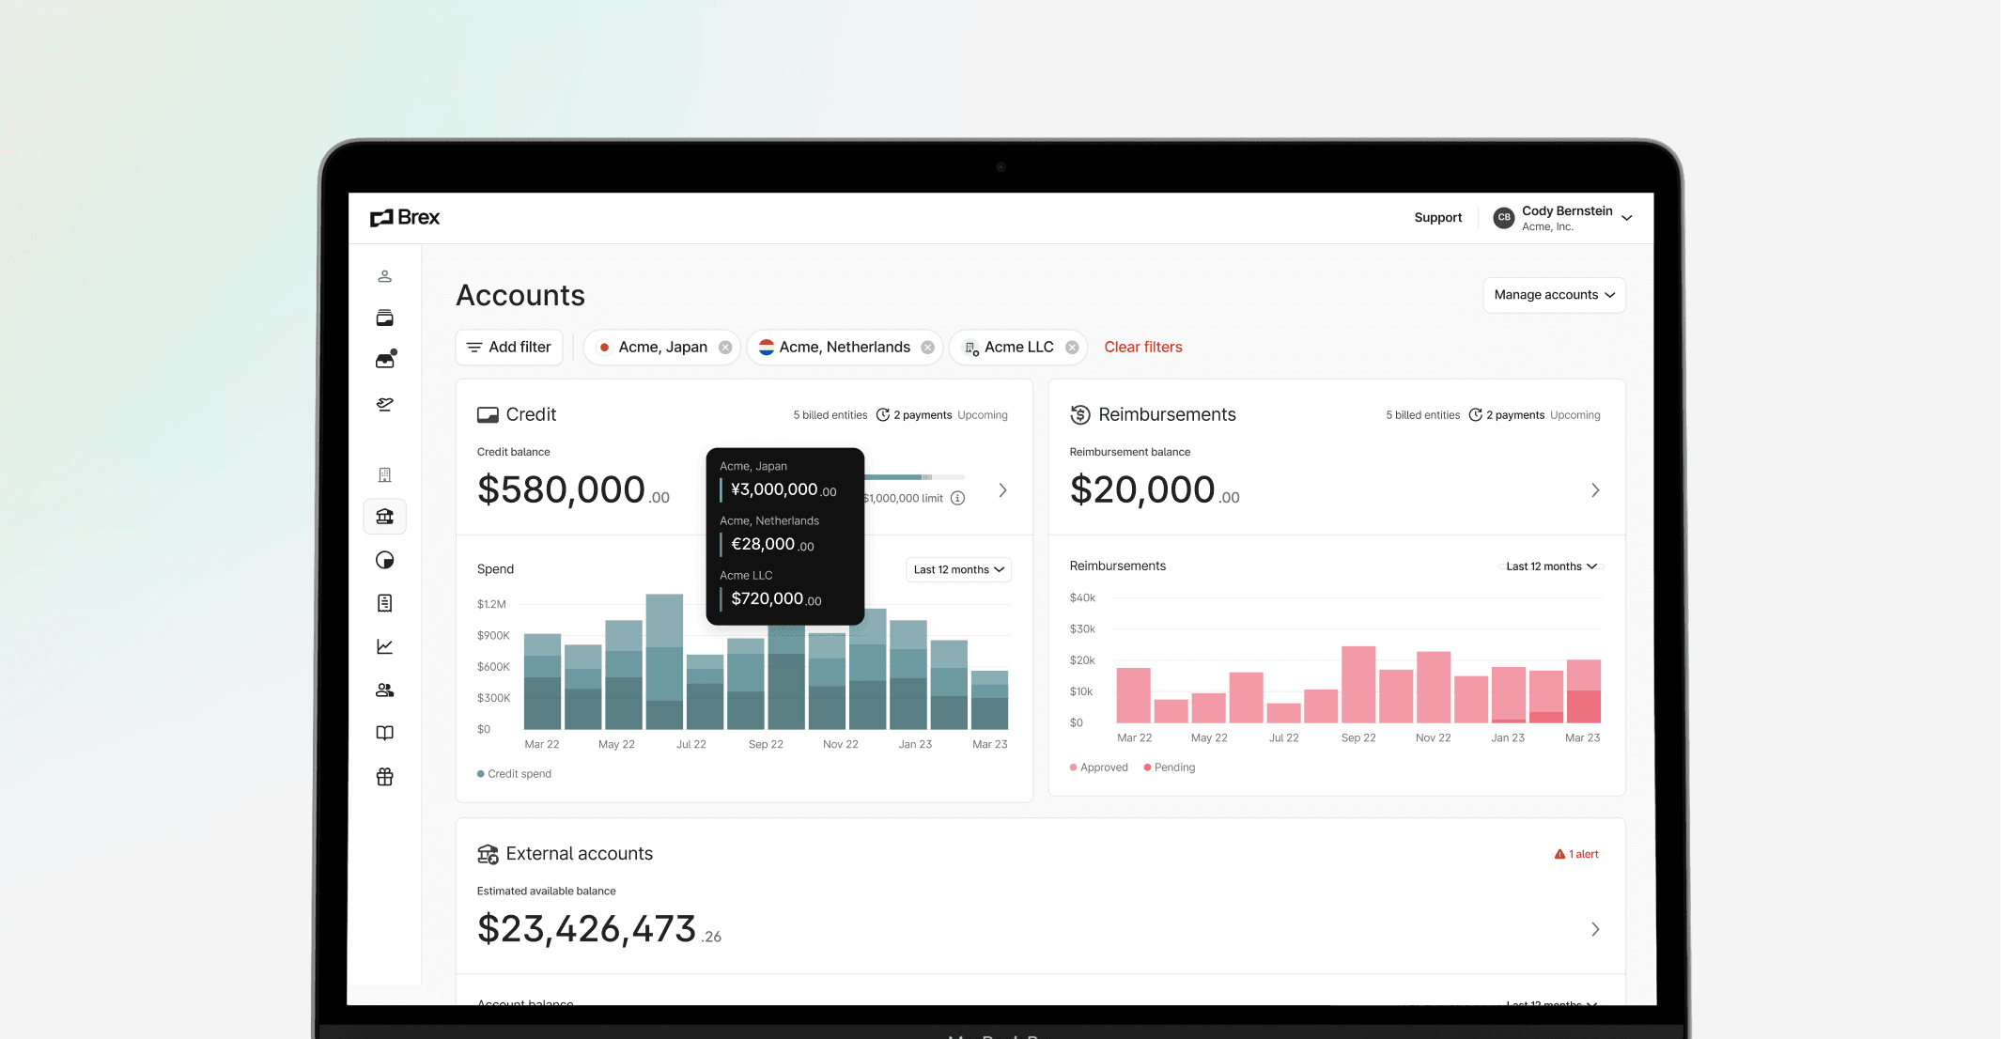Image resolution: width=2001 pixels, height=1039 pixels.
Task: Click the credit limit info icon
Action: [957, 498]
